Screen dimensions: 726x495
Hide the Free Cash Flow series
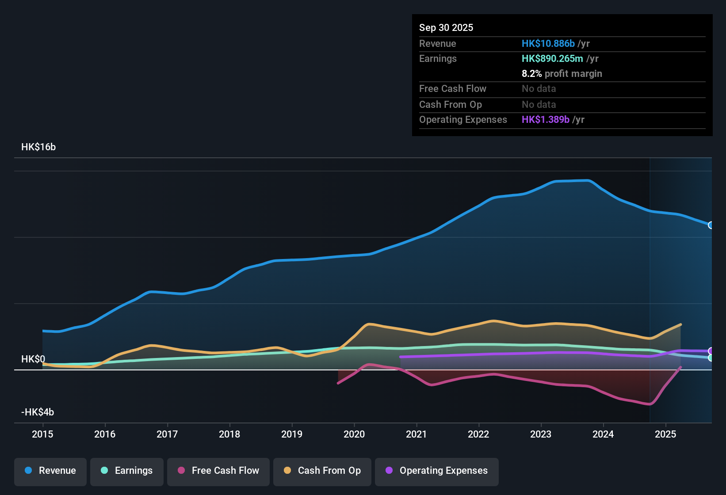point(218,471)
